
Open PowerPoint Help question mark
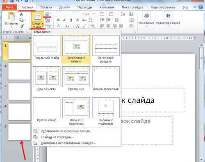click(x=200, y=7)
